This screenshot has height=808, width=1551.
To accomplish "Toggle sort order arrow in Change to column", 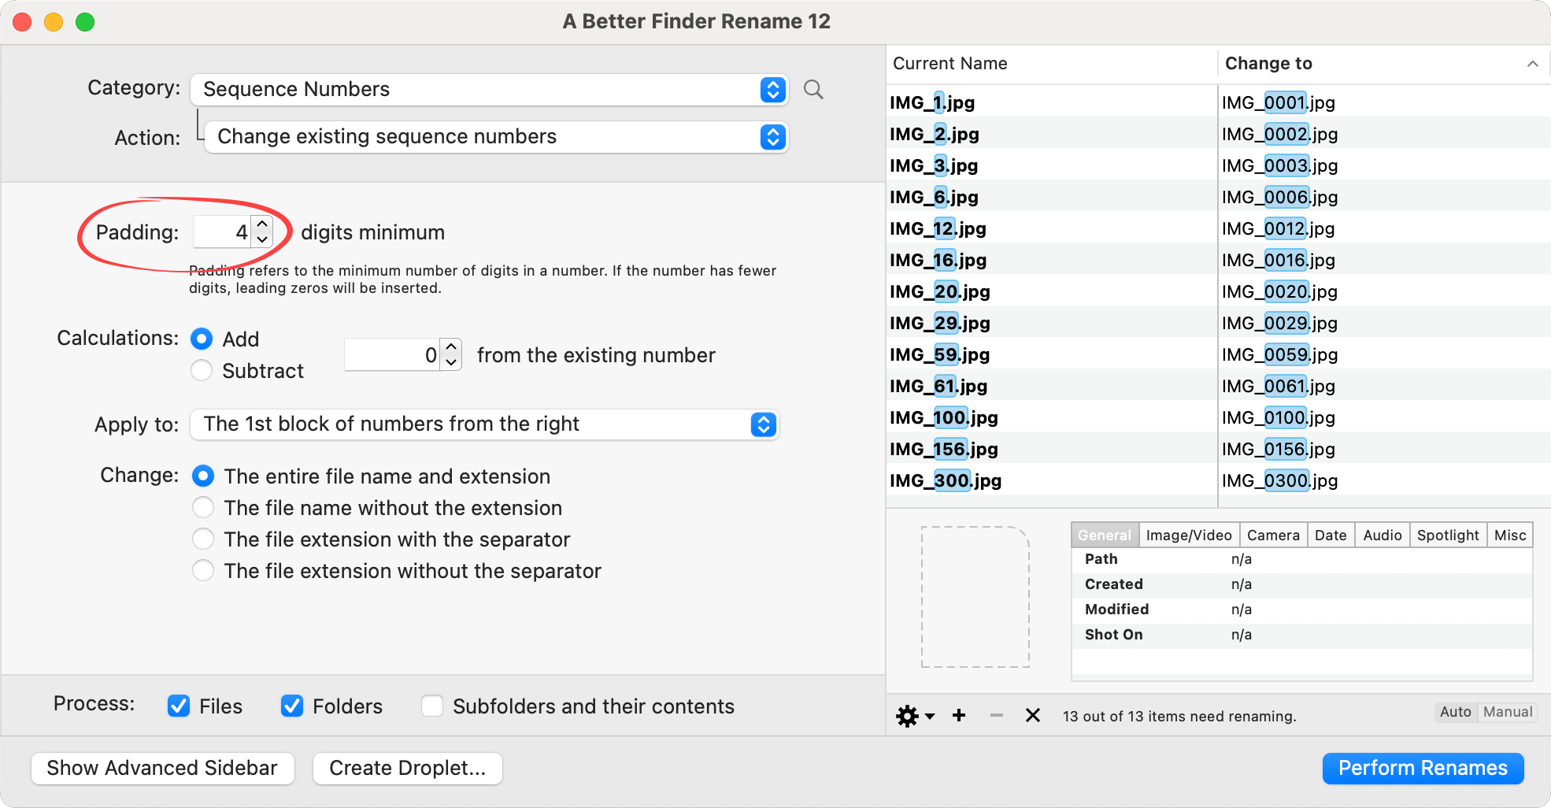I will [1532, 64].
